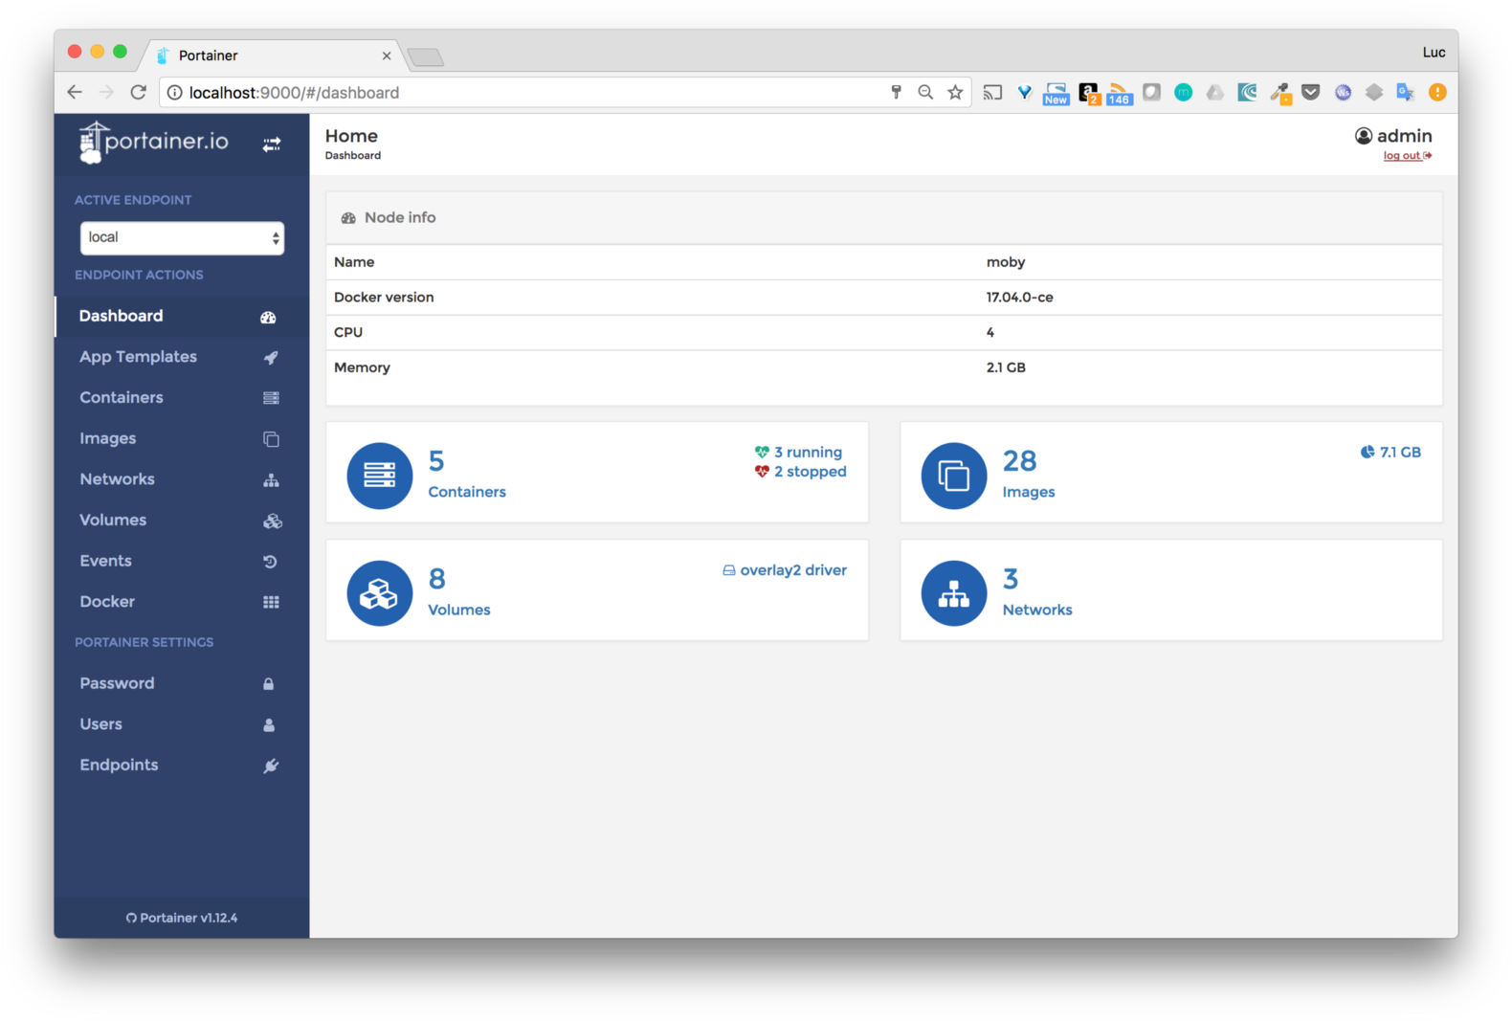Open the browser zoom magnifier icon
Screen dimensions: 1512x1021
click(x=925, y=93)
